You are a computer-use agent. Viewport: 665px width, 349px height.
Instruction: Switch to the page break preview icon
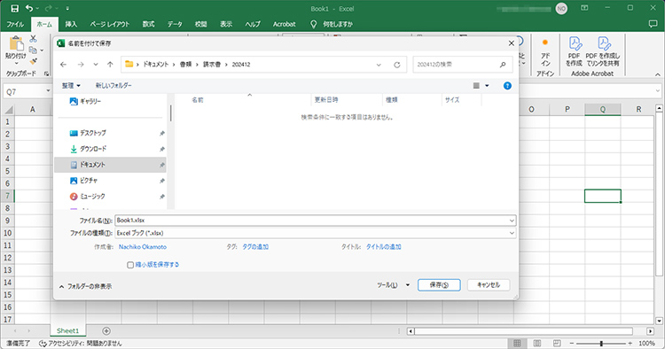(x=557, y=343)
